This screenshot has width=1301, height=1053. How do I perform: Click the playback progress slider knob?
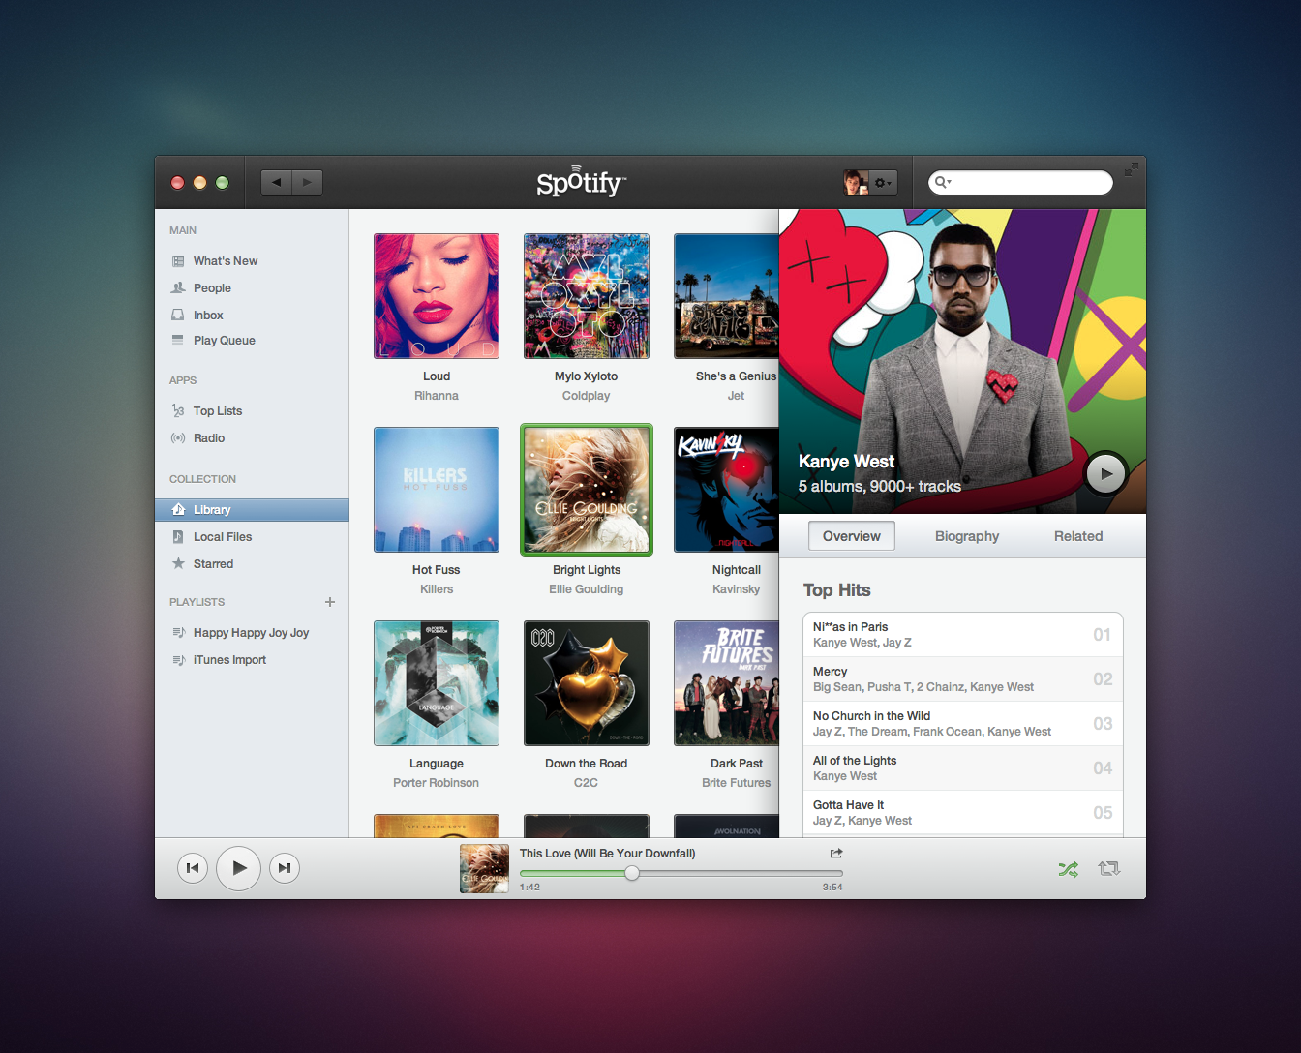point(632,873)
